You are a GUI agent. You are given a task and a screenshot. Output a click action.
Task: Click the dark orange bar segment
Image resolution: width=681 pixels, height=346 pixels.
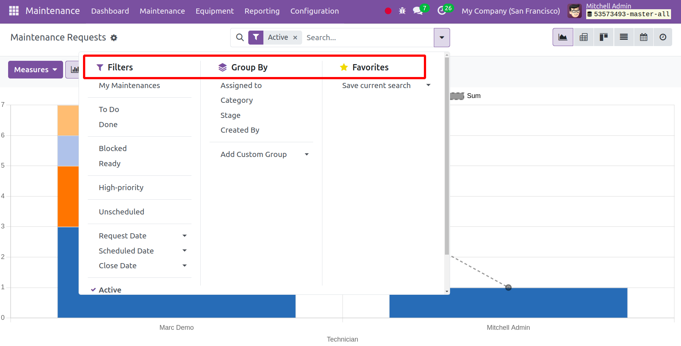click(68, 196)
